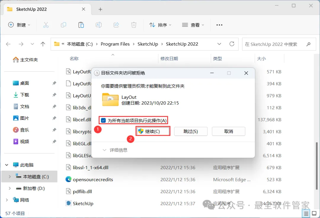Select 网络 in the navigation pane

point(21,200)
